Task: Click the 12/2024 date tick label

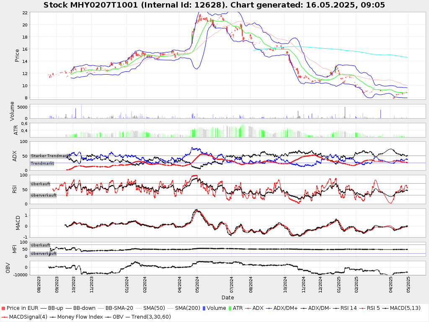Action: click(x=320, y=285)
